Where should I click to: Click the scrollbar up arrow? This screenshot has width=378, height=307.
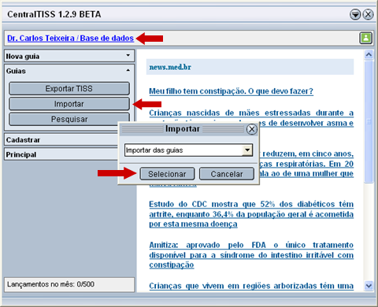tap(369, 54)
